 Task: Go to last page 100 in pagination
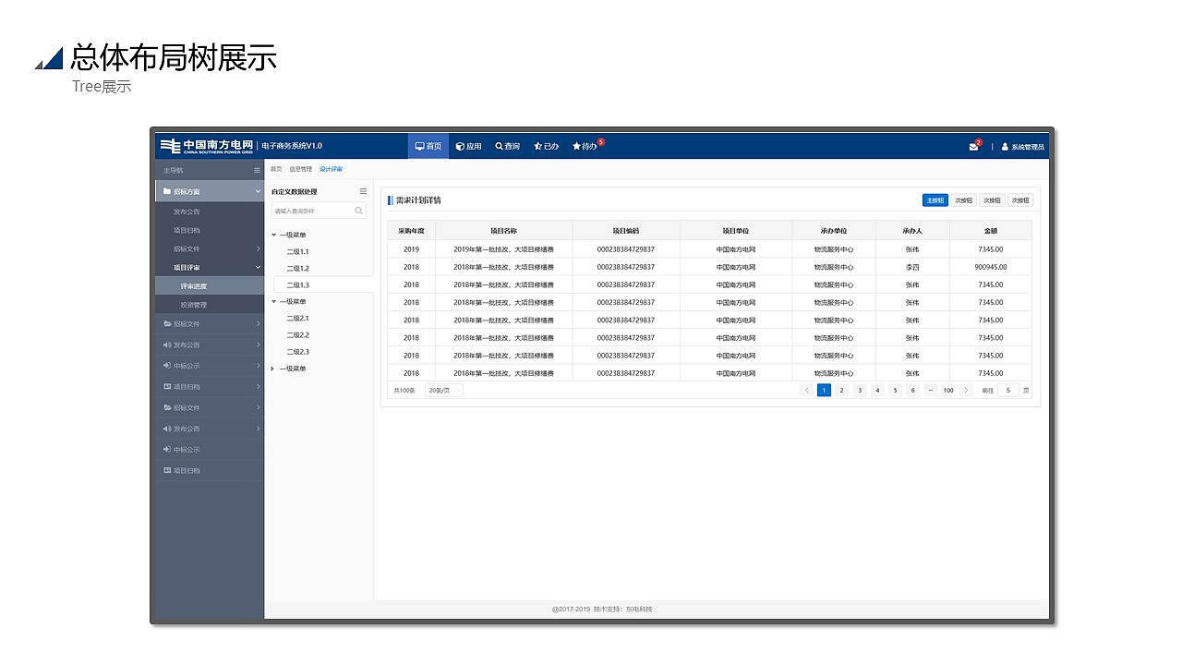click(x=948, y=390)
